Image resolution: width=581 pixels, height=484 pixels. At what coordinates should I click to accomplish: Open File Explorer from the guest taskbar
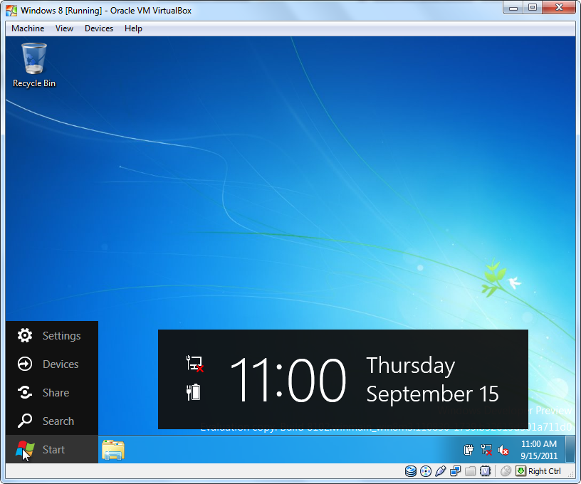tap(113, 450)
